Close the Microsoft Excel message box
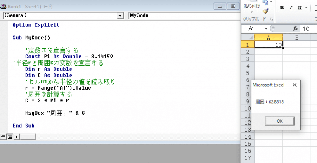317x163 pixels. [295, 85]
